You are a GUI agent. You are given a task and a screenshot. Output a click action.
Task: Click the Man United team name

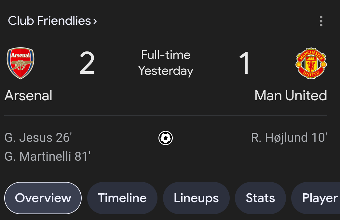point(291,95)
